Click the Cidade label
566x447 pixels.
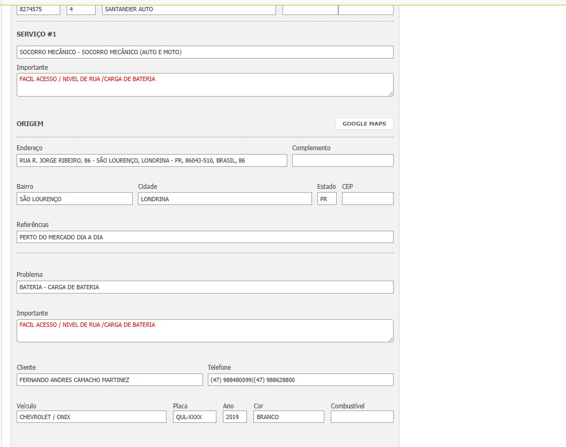click(147, 187)
